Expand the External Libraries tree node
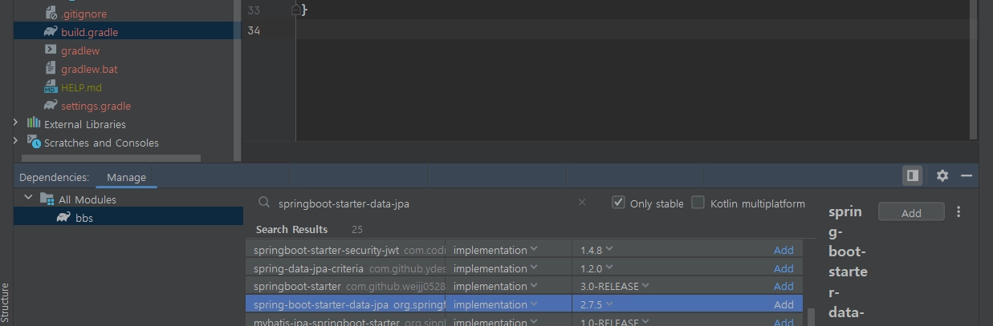 point(15,123)
